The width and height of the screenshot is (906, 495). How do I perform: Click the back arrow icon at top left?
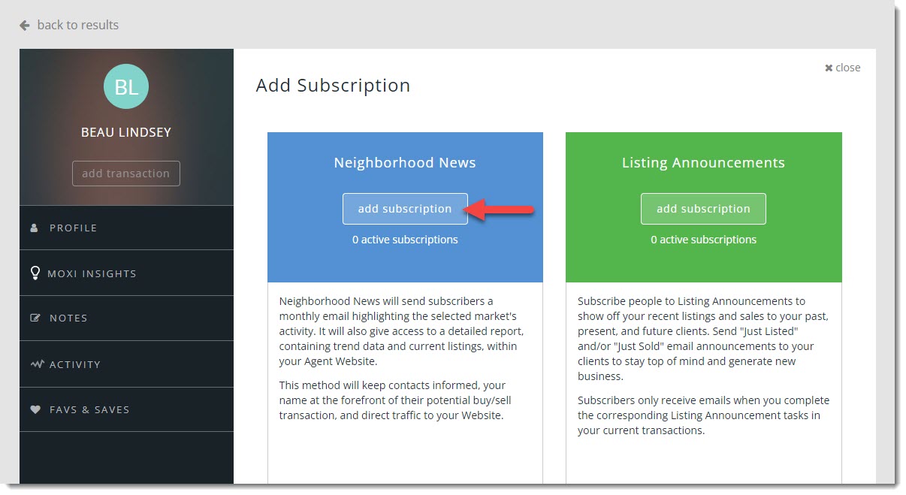[x=25, y=25]
